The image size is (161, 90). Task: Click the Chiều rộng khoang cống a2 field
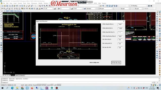click(120, 36)
